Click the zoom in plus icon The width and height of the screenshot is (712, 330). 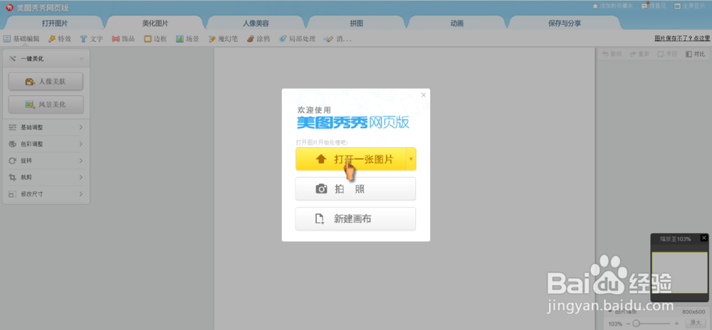(676, 323)
